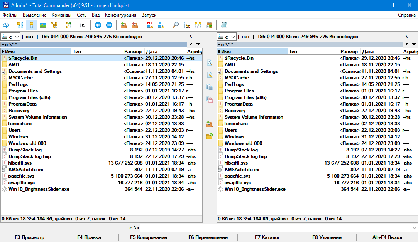Screen dimensions: 418x242
Task: Toggle invert selection toolbar button
Action: [83, 25]
